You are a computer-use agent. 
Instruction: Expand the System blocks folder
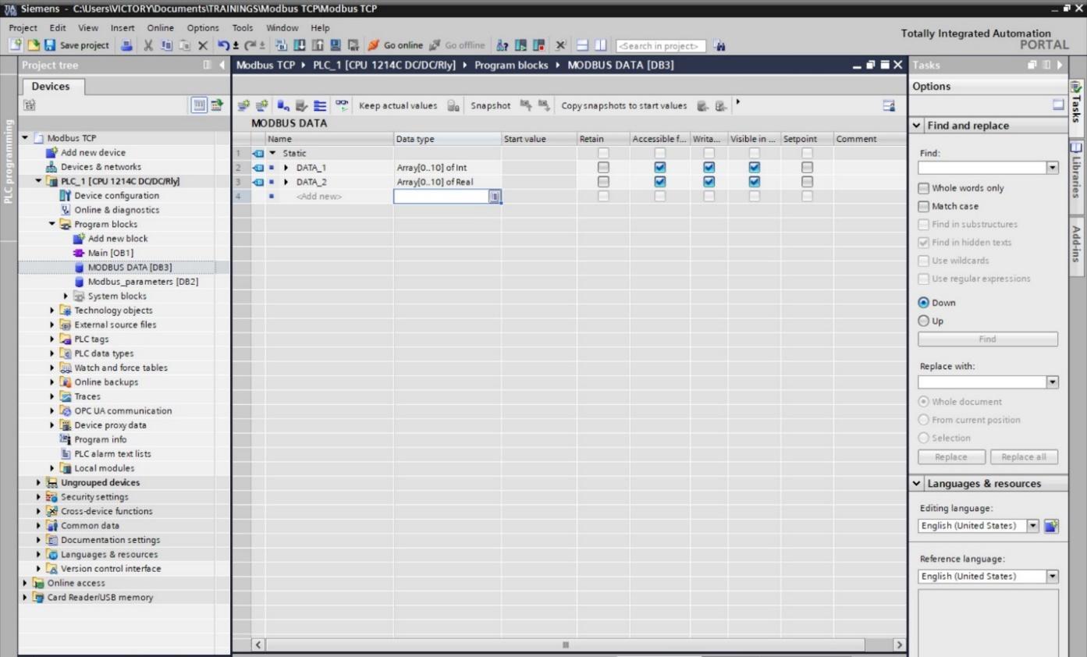pos(66,296)
